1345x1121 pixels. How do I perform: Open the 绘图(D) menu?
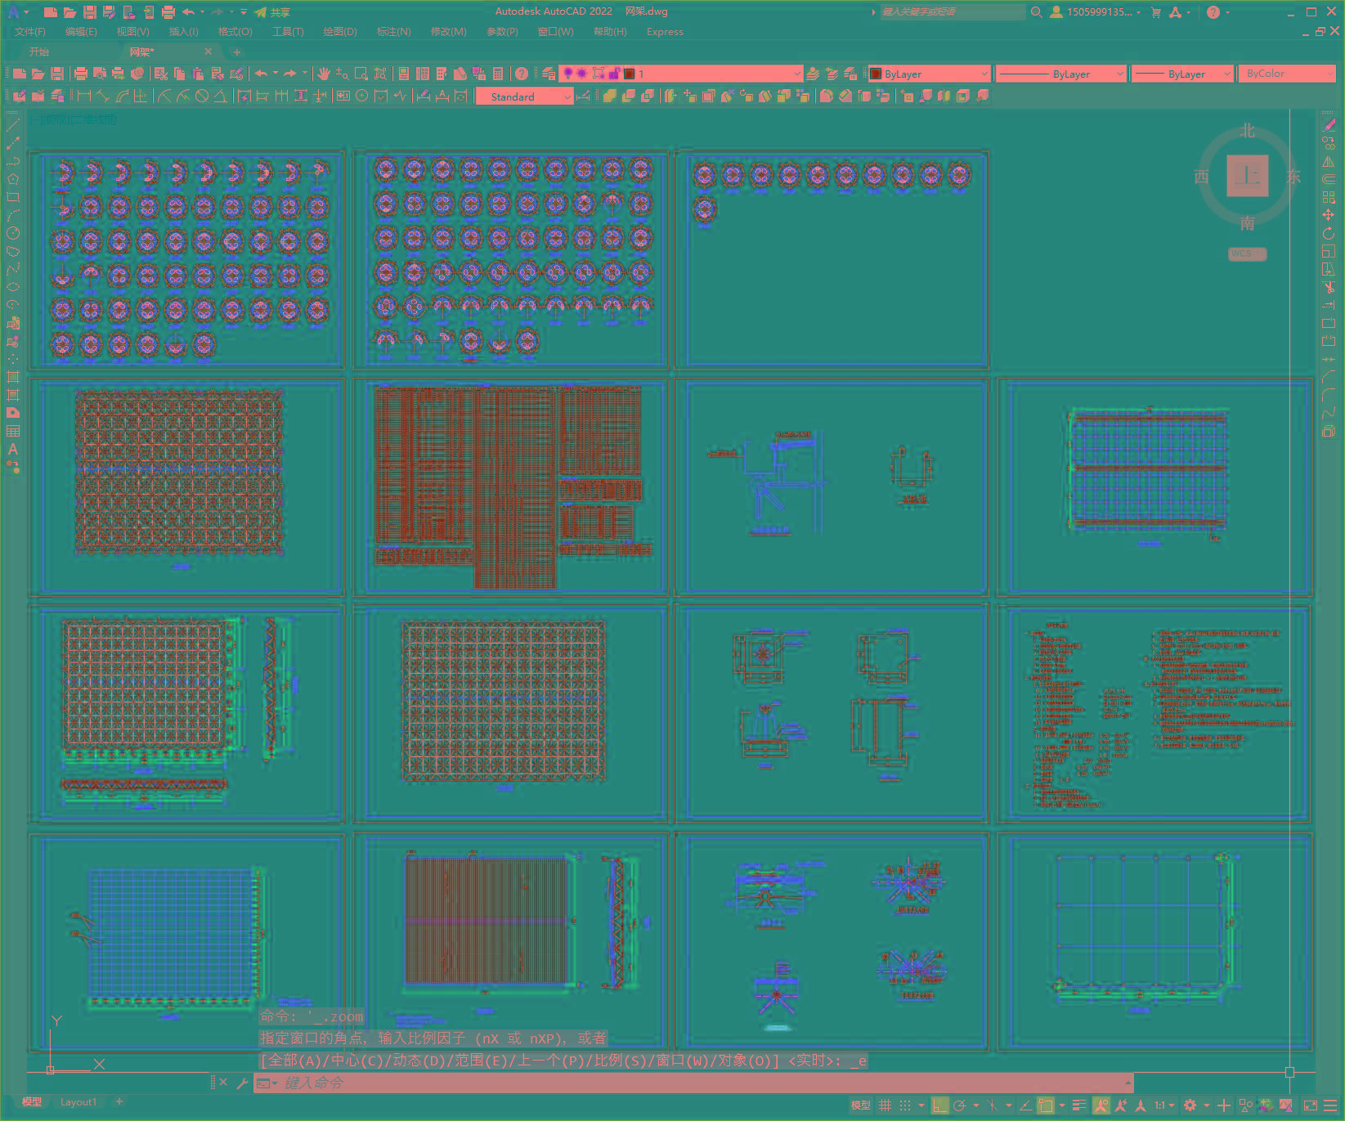coord(340,32)
